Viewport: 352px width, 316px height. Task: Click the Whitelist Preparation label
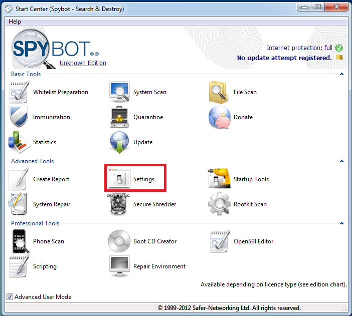[x=61, y=92]
